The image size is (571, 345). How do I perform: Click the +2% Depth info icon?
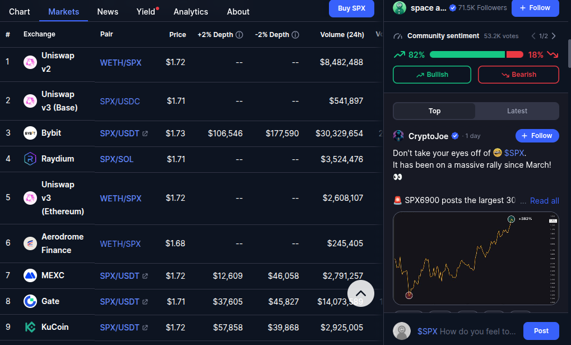click(x=239, y=35)
